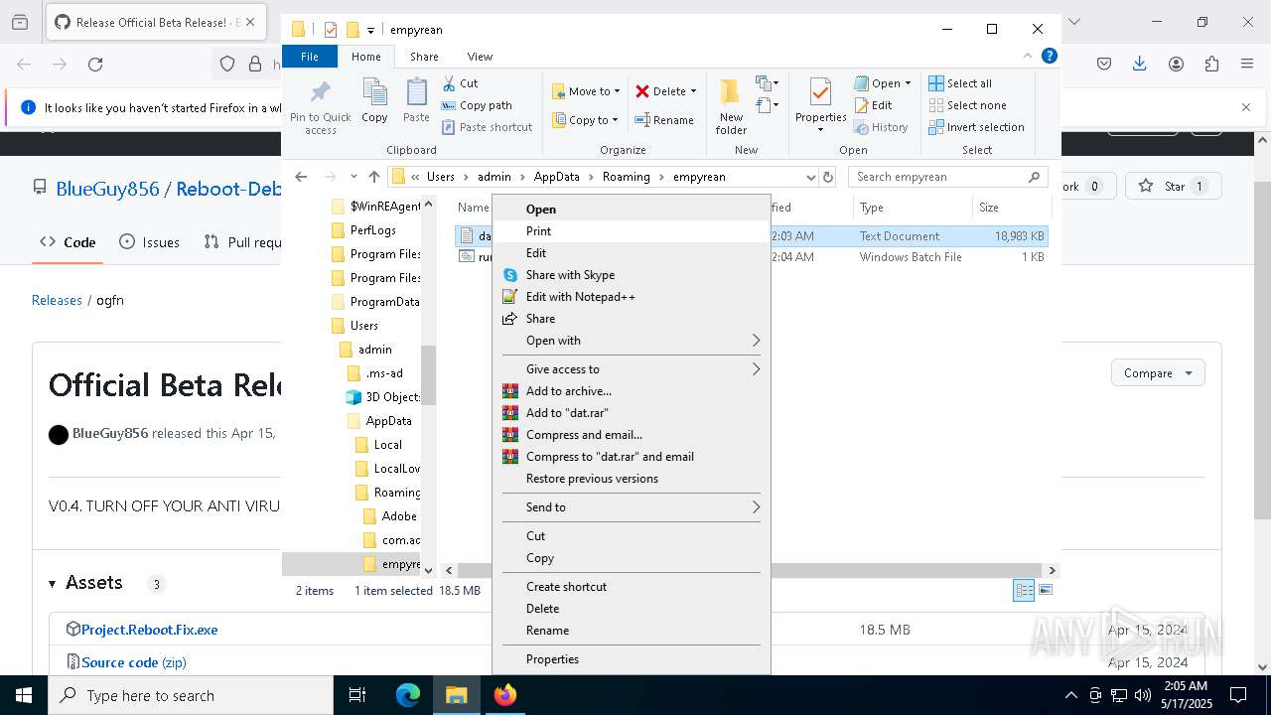The width and height of the screenshot is (1271, 715).
Task: Click Paste shortcut in ribbon
Action: point(487,127)
